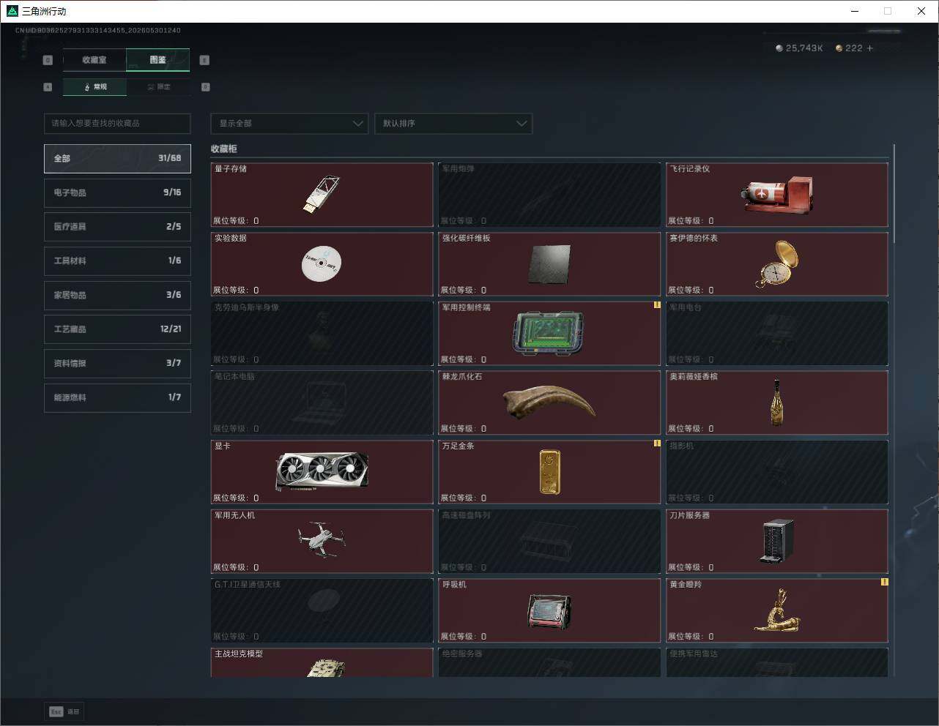Viewport: 939px width, 726px height.
Task: Select 赛伊德的怀表 pocket watch item
Action: (x=777, y=264)
